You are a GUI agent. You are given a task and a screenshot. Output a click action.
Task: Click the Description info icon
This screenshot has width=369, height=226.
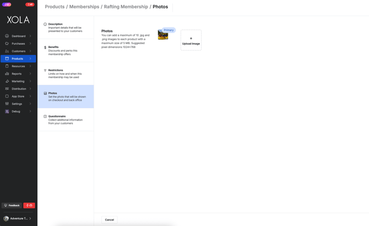45,24
